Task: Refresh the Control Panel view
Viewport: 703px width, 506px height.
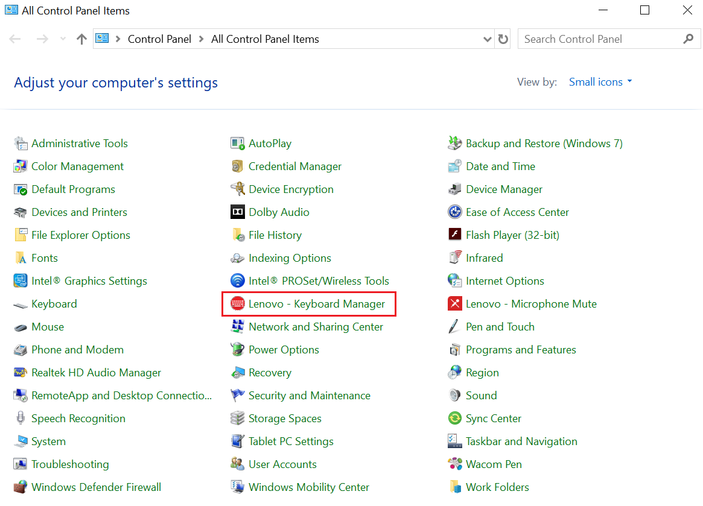Action: (503, 39)
